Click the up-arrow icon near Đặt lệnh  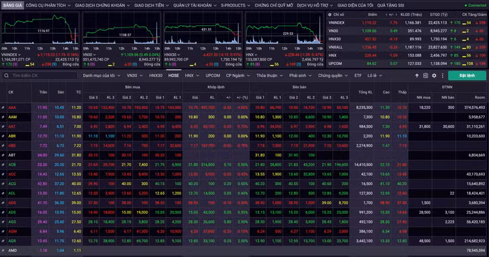416,75
